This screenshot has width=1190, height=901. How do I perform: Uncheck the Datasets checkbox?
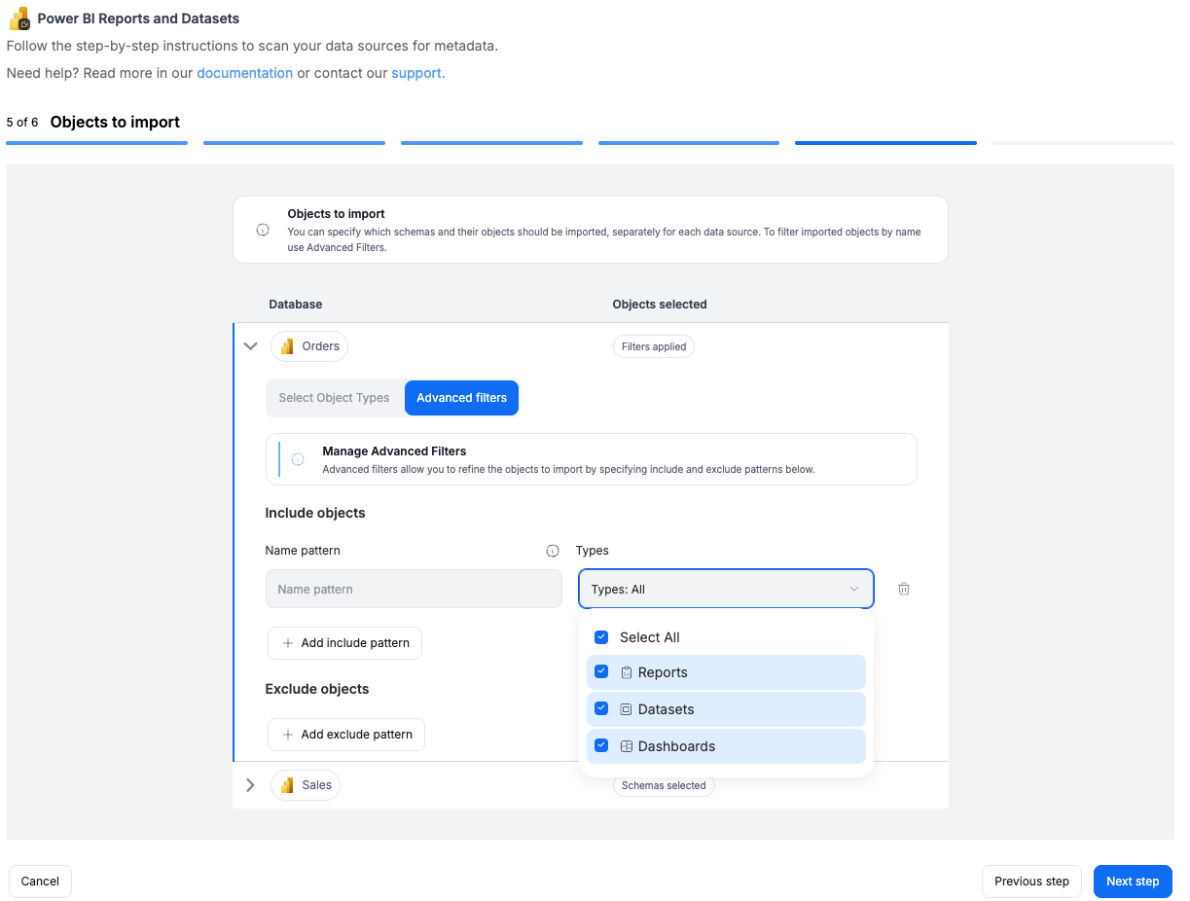tap(601, 708)
